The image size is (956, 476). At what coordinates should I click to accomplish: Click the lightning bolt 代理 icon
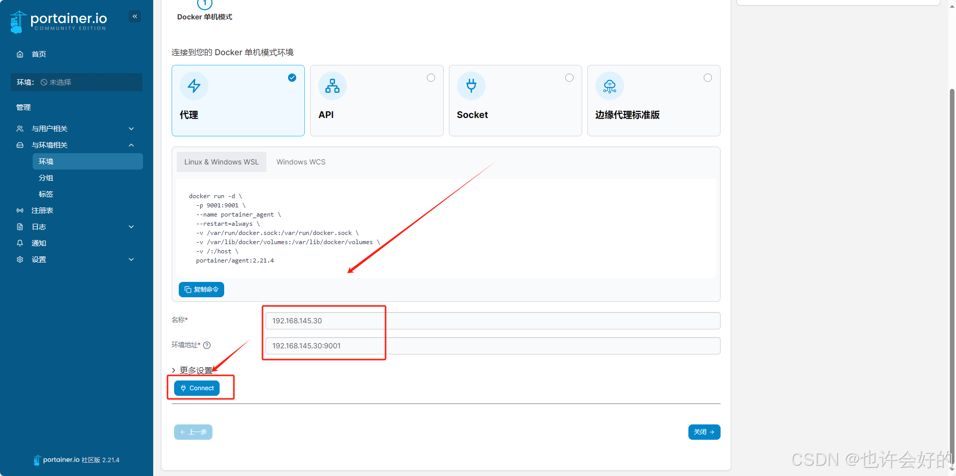(194, 86)
